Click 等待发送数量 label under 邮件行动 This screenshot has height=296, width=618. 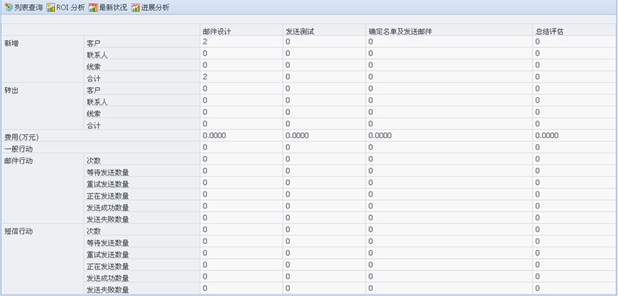[x=108, y=172]
